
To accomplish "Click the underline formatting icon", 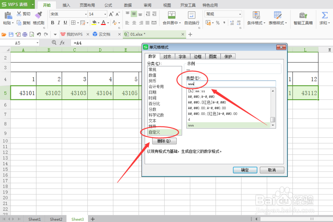I will [x=65, y=22].
